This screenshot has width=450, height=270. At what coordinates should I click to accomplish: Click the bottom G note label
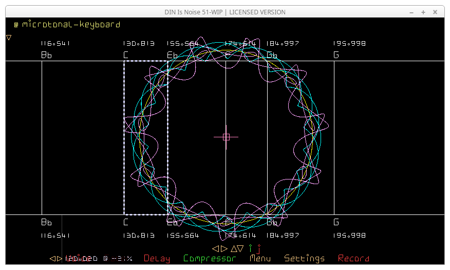point(336,223)
